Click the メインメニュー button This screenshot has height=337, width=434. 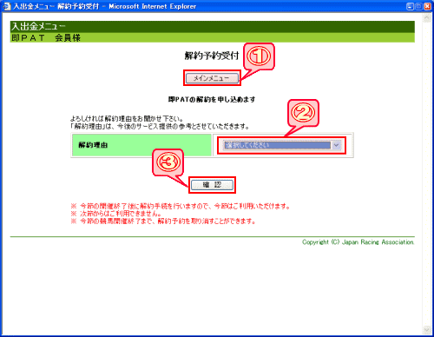212,78
